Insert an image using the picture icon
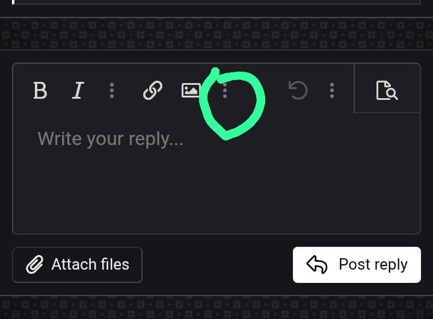The image size is (433, 319). pyautogui.click(x=191, y=90)
